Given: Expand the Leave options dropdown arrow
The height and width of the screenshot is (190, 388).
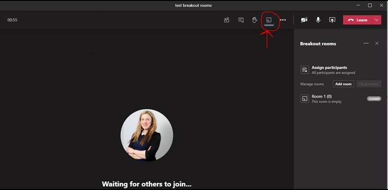Looking at the screenshot, I should pos(377,20).
